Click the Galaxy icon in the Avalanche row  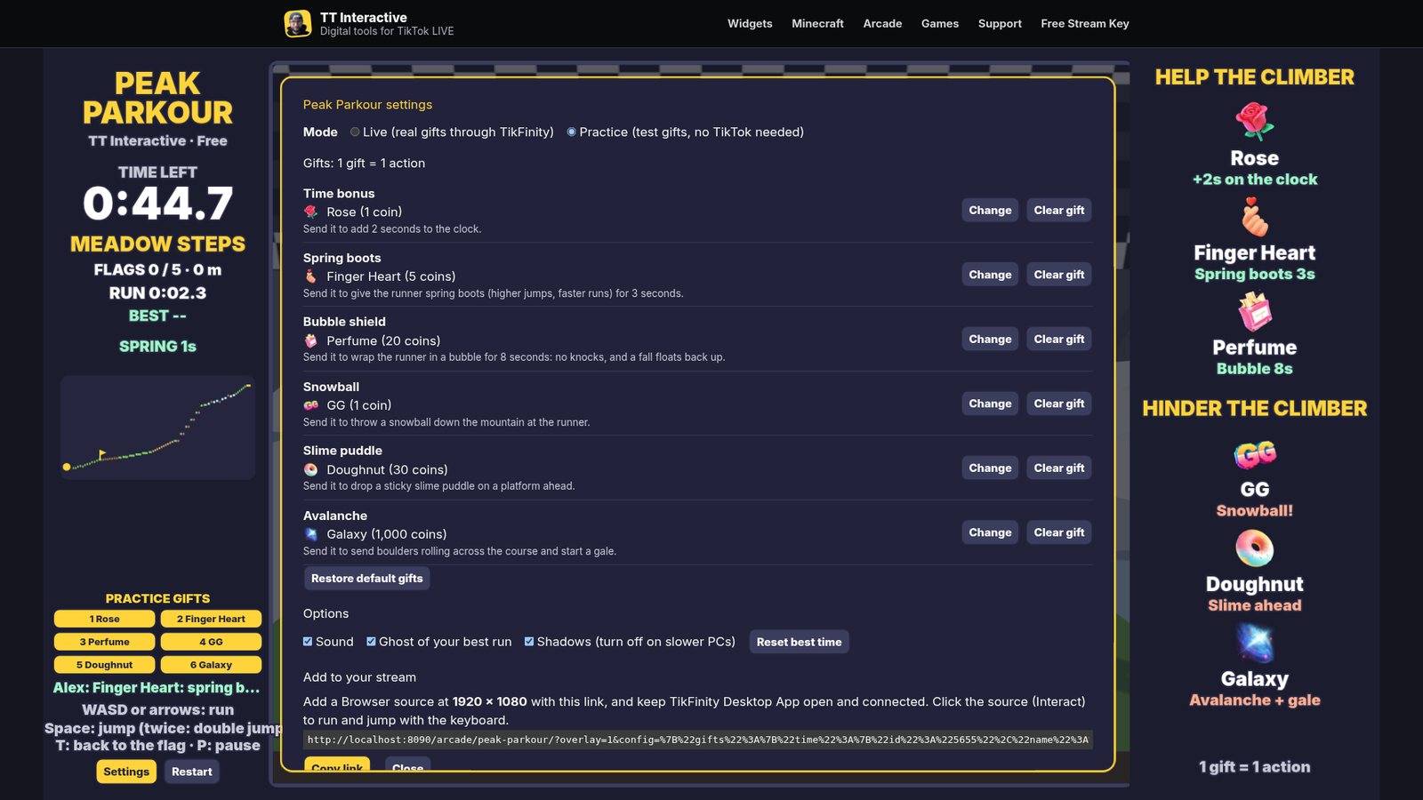[x=310, y=534]
